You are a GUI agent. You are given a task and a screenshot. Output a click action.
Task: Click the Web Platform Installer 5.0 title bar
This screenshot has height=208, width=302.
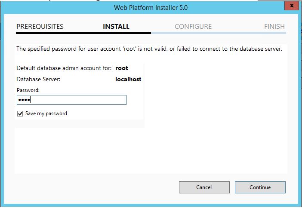(x=151, y=7)
